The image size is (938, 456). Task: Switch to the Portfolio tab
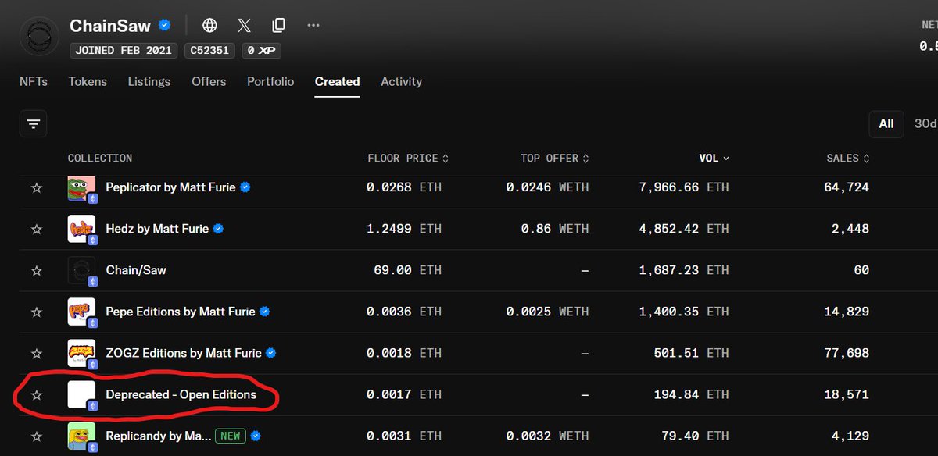pyautogui.click(x=270, y=81)
